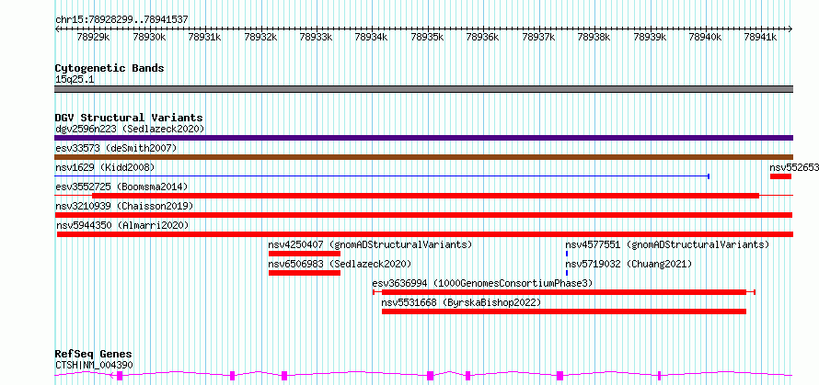Click the 78934k ruler tick label

point(372,37)
